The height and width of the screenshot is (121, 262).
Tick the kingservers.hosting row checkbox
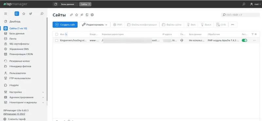pyautogui.click(x=57, y=41)
